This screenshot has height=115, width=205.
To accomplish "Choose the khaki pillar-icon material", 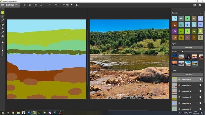I will click(x=200, y=38).
